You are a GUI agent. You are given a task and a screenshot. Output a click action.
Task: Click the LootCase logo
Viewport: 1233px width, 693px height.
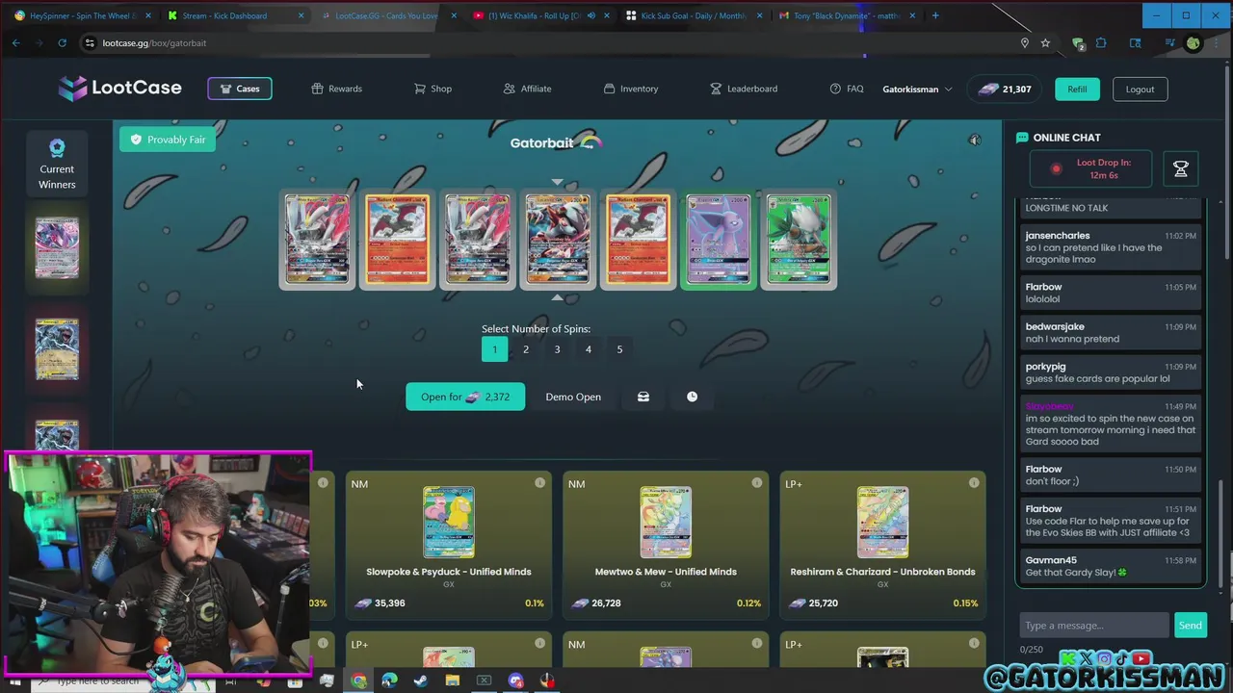[x=119, y=88]
